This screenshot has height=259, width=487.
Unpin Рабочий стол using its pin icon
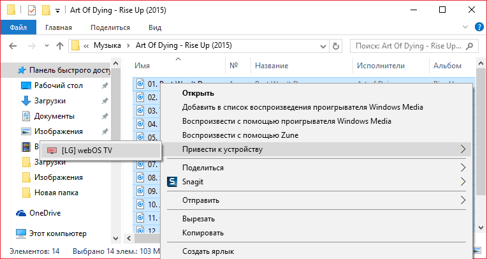[105, 85]
